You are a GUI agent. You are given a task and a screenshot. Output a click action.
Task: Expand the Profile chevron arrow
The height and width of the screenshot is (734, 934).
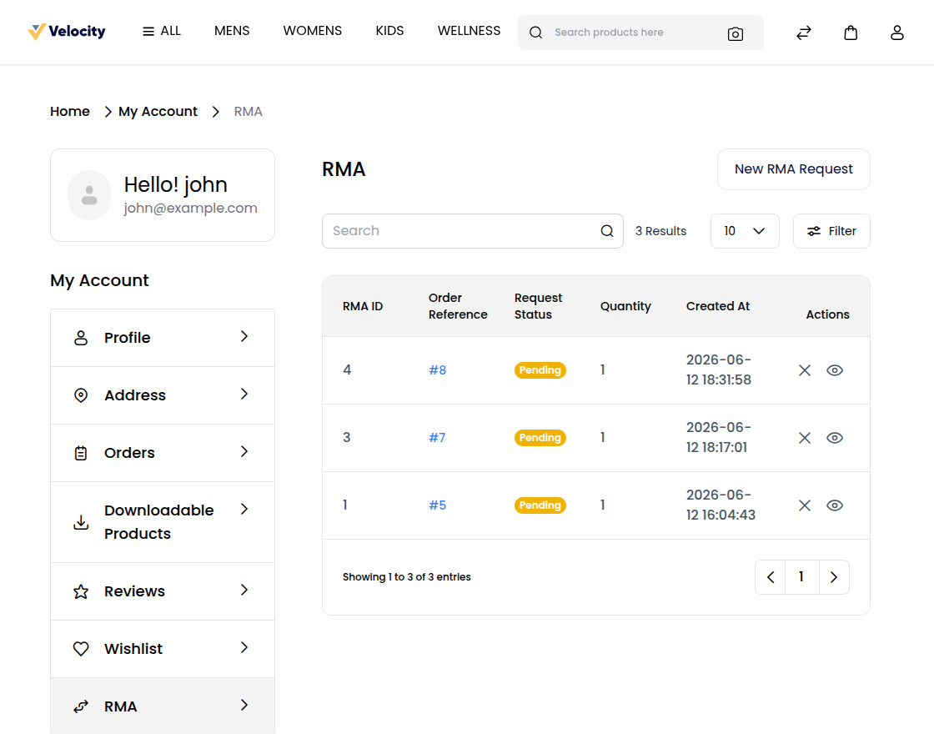point(244,337)
